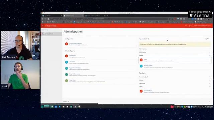Click the No Action feedback row
214x120 pixels.
[175, 83]
